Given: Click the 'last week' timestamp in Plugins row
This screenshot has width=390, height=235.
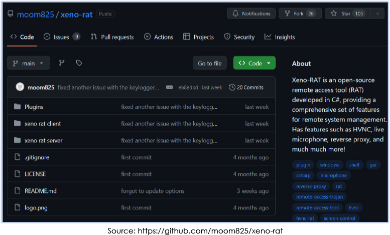Looking at the screenshot, I should click(256, 107).
